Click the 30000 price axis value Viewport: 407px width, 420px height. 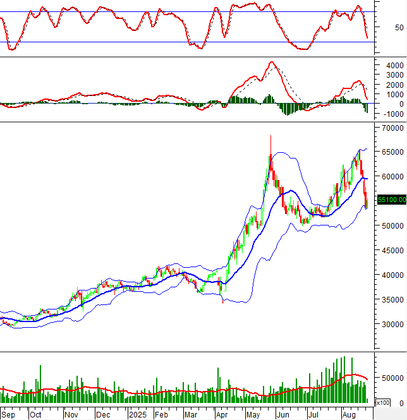point(393,325)
